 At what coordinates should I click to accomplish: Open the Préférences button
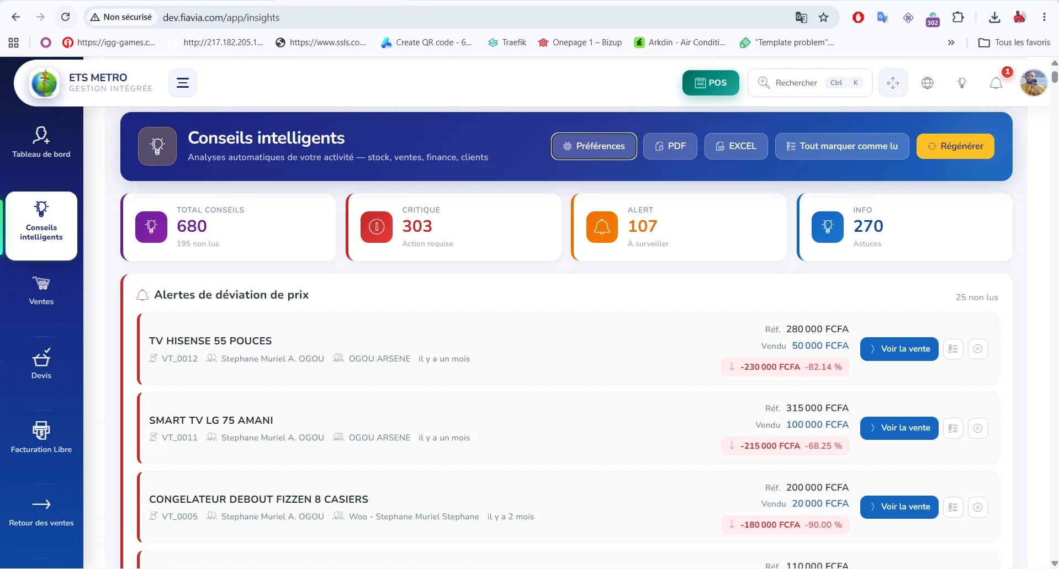coord(594,146)
